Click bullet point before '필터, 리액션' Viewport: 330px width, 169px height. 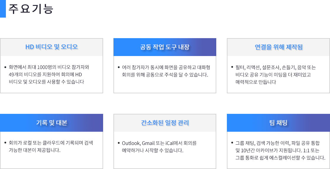232,67
